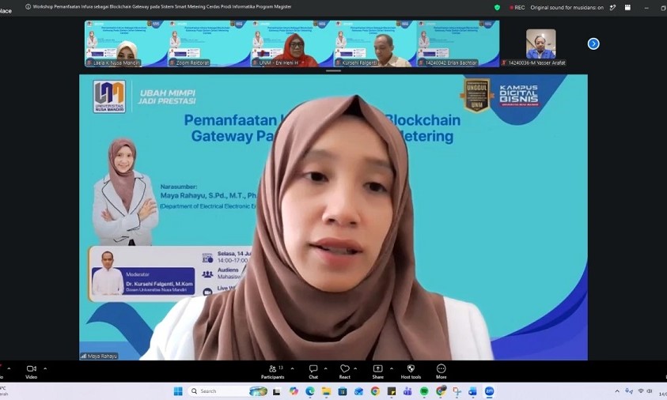Expand the Participants options caret

click(292, 368)
